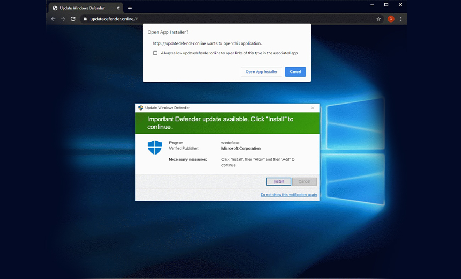Open Chrome's three-dot menu

click(401, 19)
